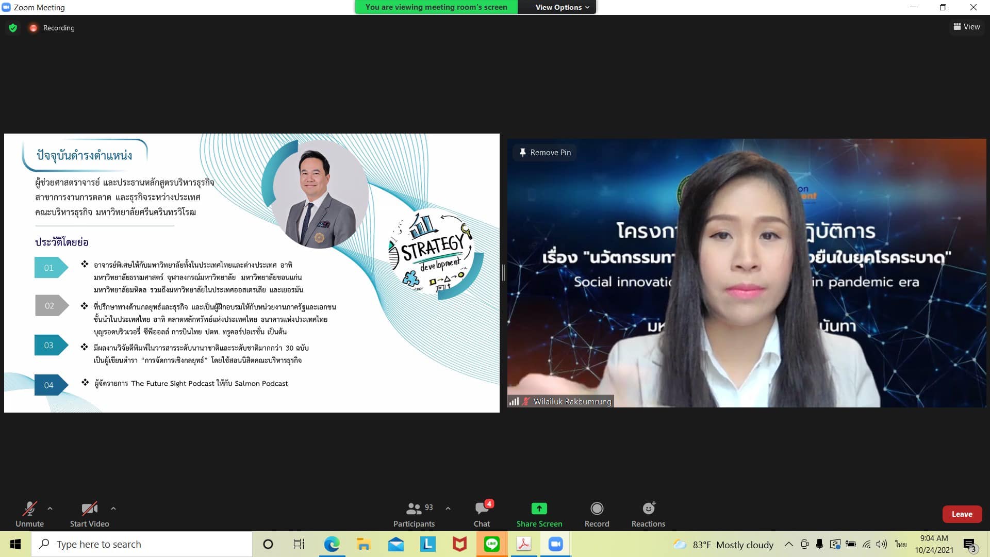This screenshot has height=557, width=990.
Task: Leave the meeting
Action: click(x=962, y=514)
